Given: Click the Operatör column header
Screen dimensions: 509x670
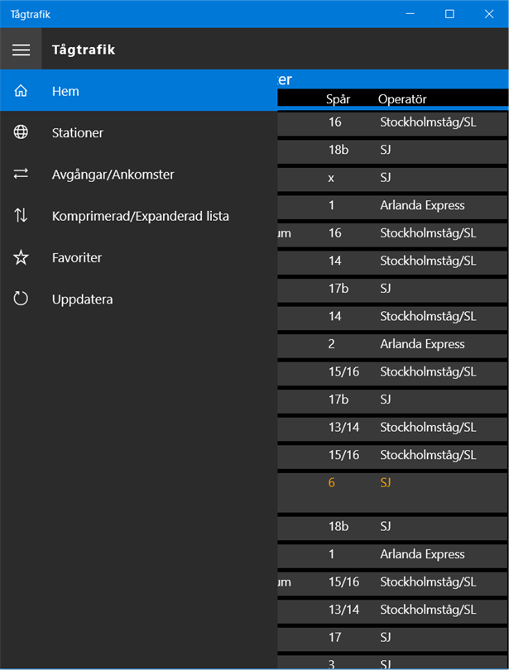Looking at the screenshot, I should tap(402, 99).
